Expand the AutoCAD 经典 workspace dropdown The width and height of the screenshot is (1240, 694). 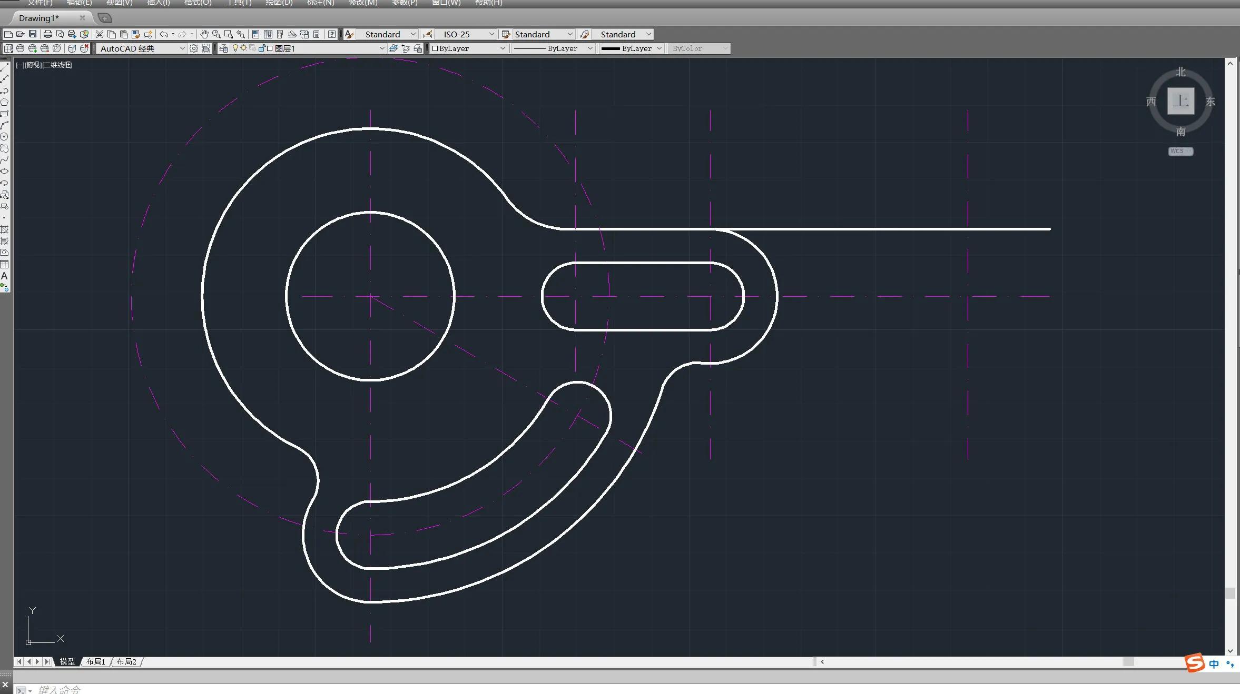[182, 48]
